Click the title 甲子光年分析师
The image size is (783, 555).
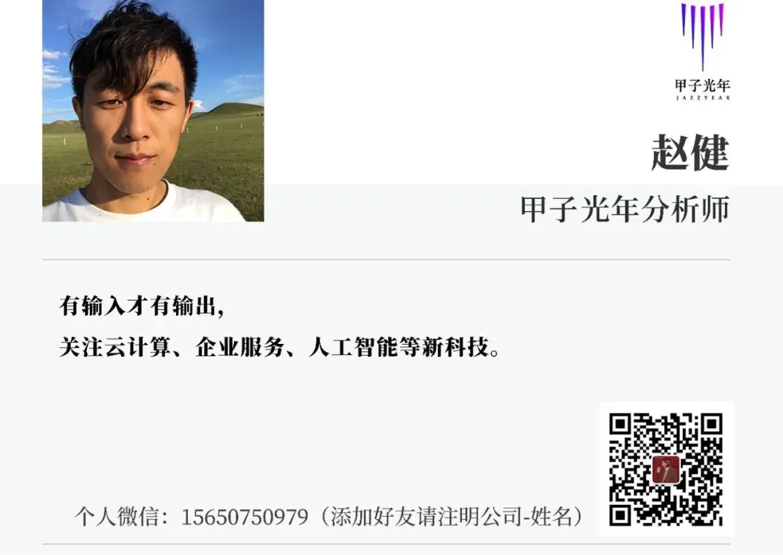625,209
